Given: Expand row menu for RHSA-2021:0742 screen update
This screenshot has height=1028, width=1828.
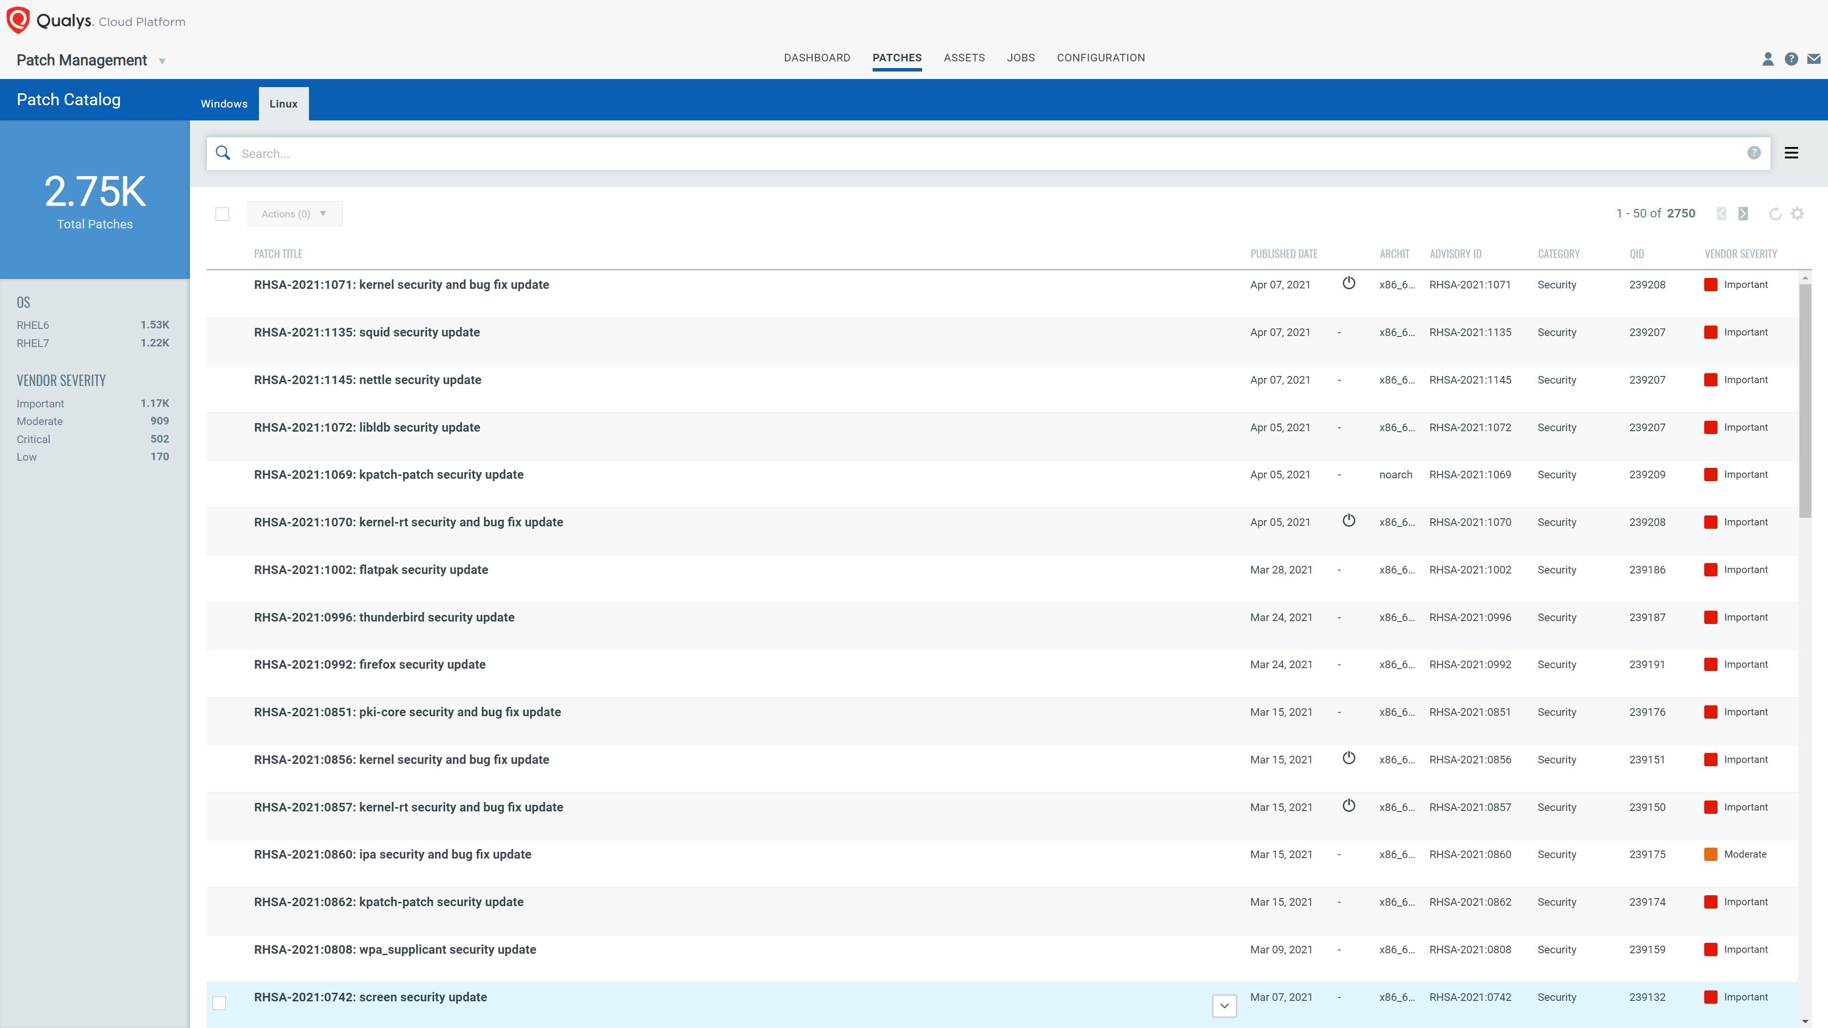Looking at the screenshot, I should click(x=1224, y=1005).
